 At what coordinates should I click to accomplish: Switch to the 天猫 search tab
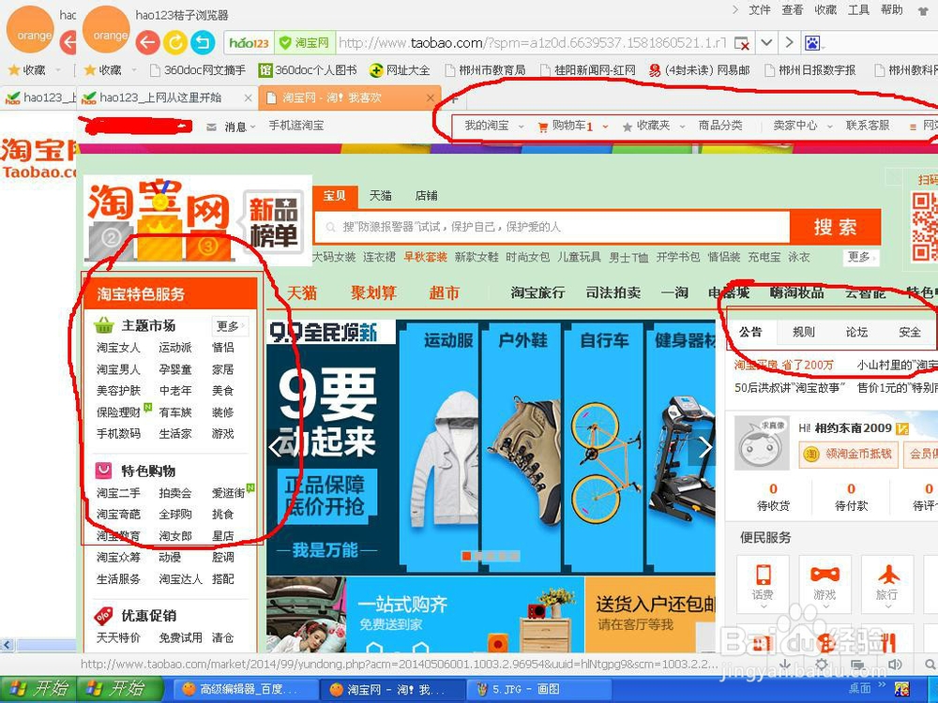coord(381,196)
